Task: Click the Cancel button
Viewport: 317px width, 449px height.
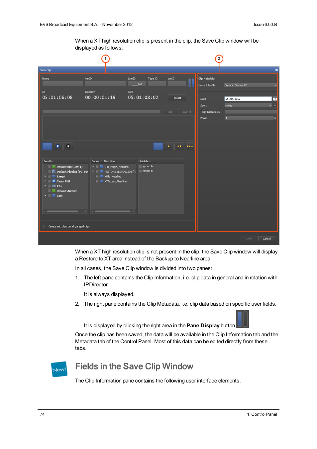Action: pyautogui.click(x=267, y=238)
